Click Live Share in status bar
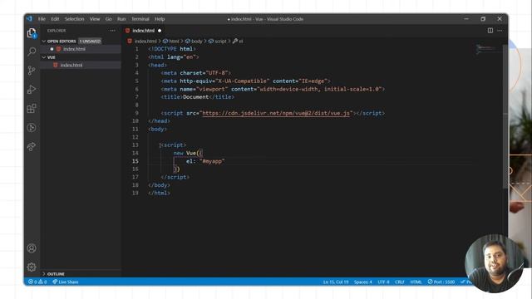The width and height of the screenshot is (532, 299). click(x=66, y=282)
